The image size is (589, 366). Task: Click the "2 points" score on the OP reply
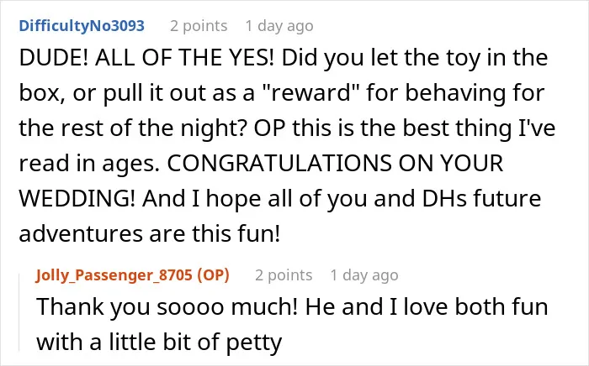[284, 275]
